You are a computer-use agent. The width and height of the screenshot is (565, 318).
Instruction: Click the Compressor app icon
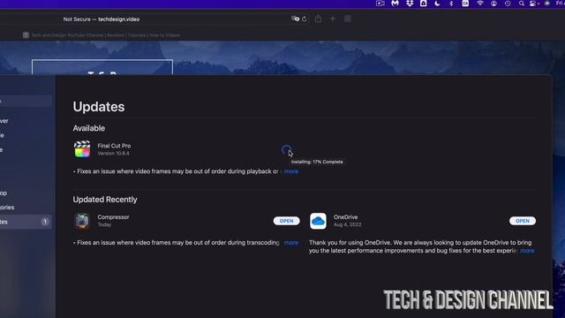tap(82, 221)
